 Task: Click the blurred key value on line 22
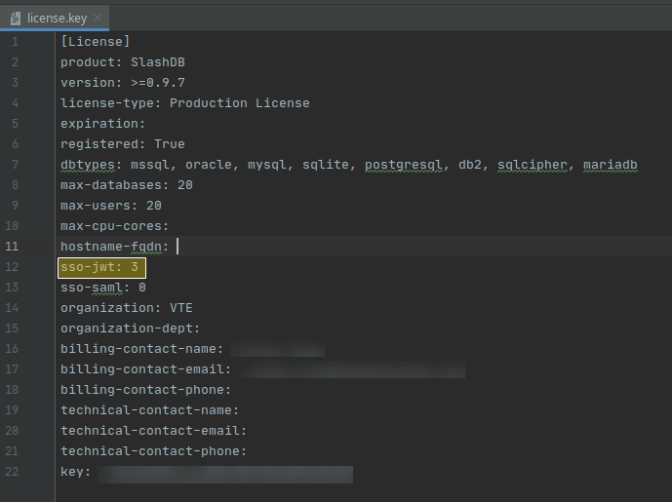click(224, 473)
